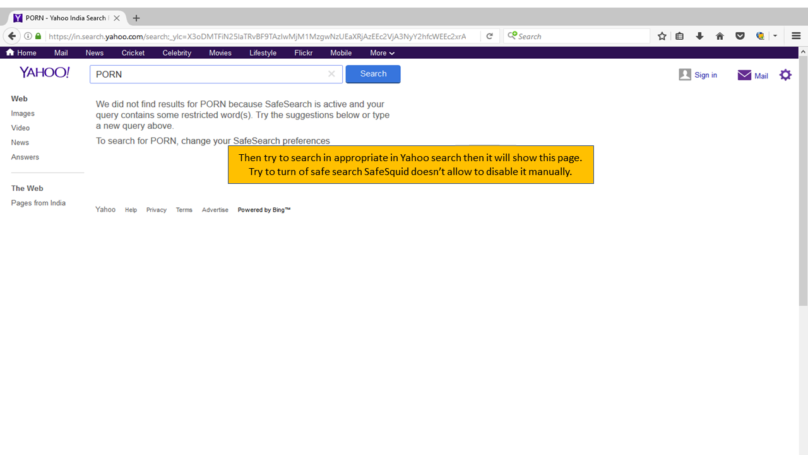The width and height of the screenshot is (808, 455).
Task: Click the Firefox back arrow button
Action: click(x=11, y=36)
